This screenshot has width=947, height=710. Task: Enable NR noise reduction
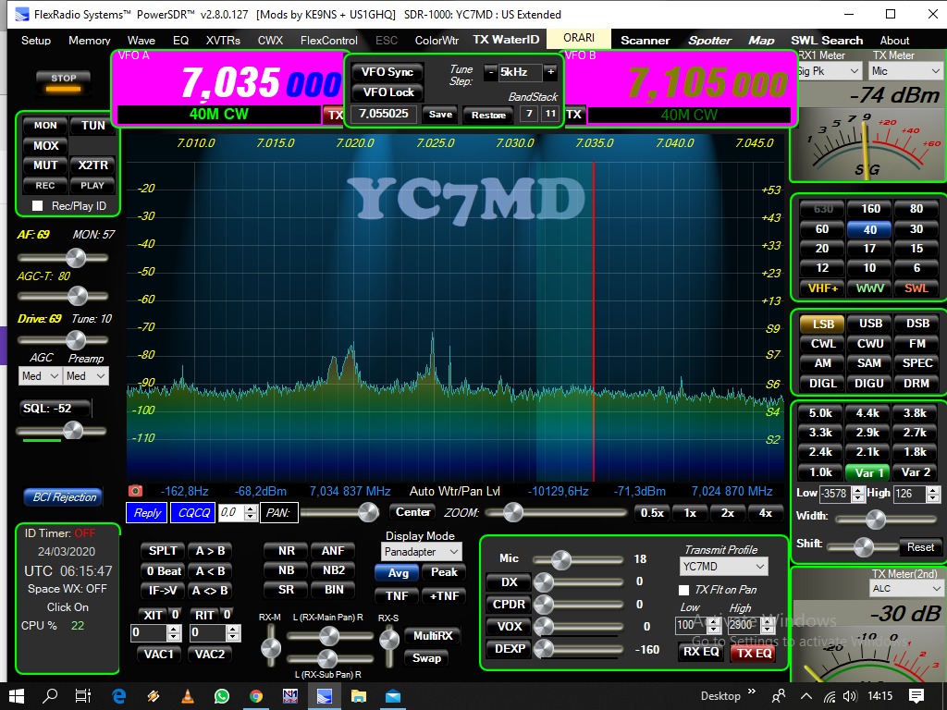coord(287,551)
